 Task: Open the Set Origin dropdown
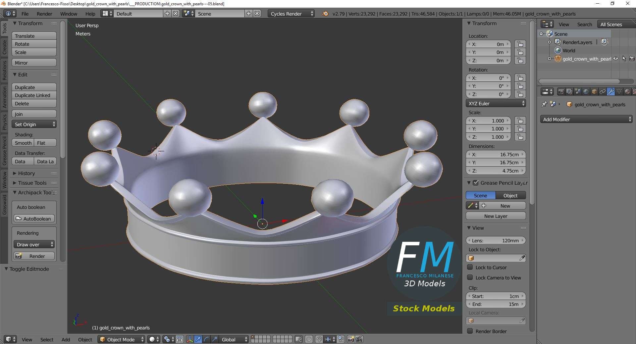pos(34,124)
